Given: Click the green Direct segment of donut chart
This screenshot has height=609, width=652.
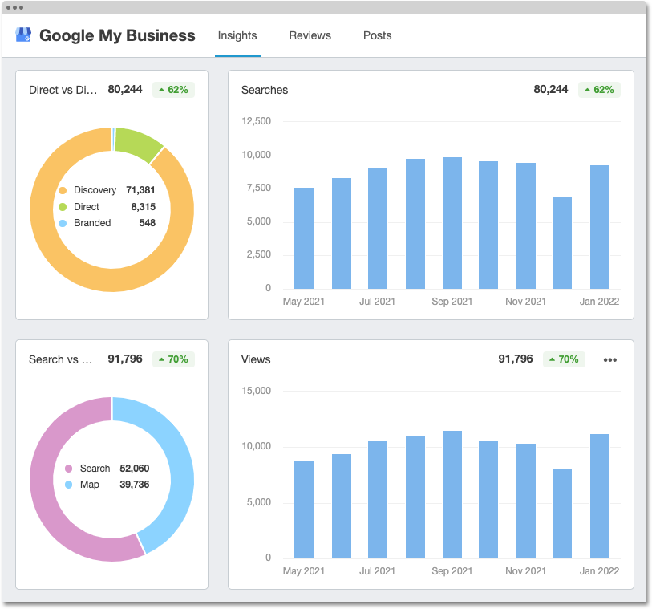Looking at the screenshot, I should click(x=137, y=141).
